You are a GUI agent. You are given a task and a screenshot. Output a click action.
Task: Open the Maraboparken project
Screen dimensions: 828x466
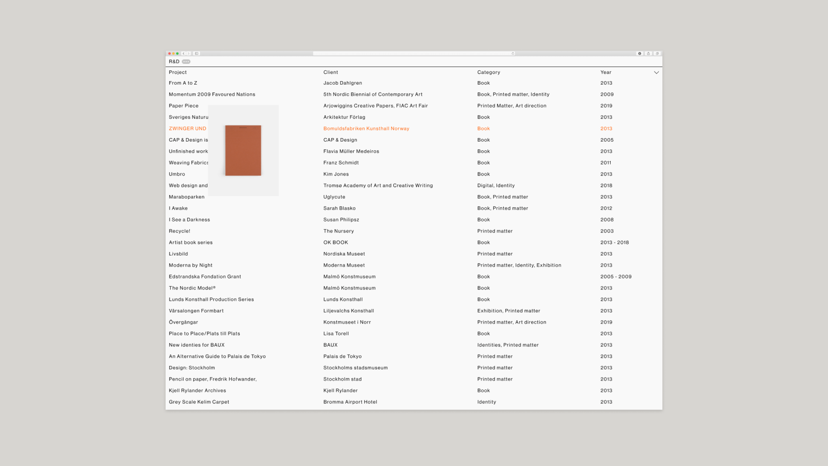[187, 197]
